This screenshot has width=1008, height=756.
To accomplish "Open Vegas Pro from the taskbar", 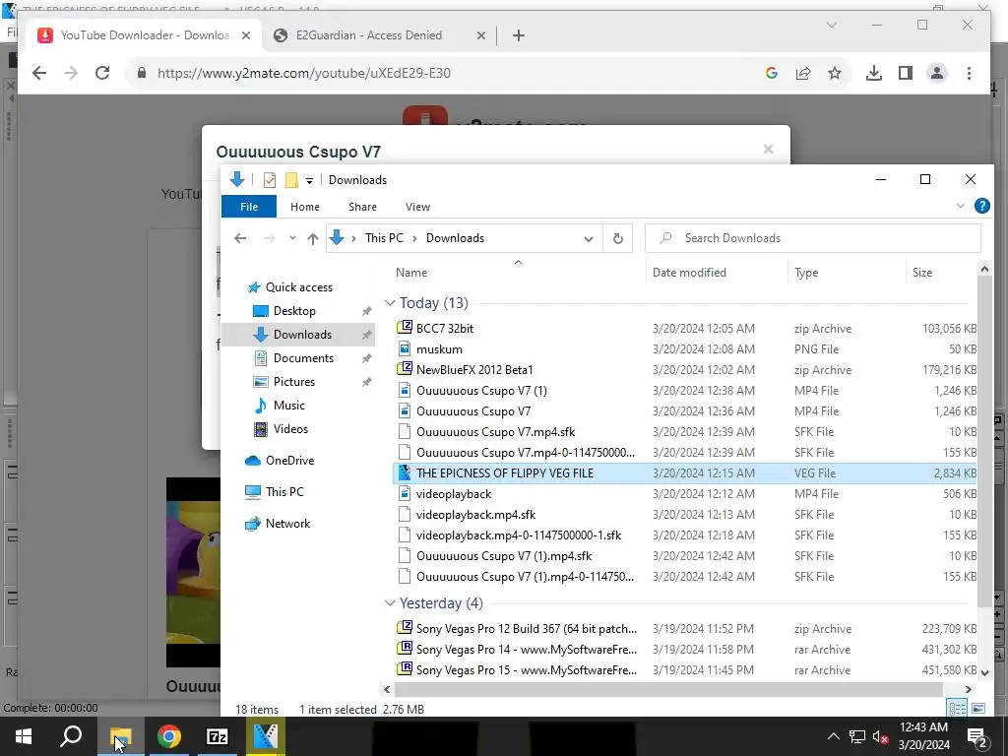I will 266,736.
